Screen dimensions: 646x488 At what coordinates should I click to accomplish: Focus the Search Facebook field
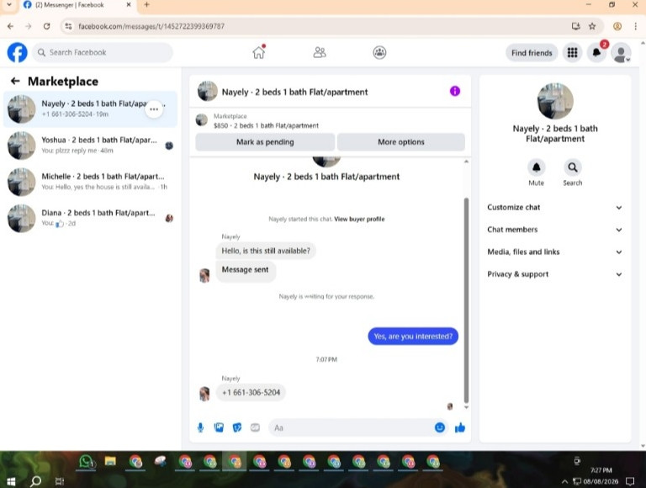pyautogui.click(x=102, y=52)
